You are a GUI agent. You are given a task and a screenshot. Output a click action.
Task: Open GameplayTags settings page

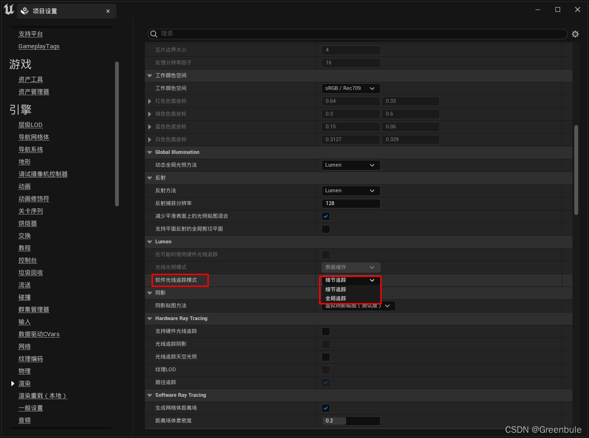click(x=39, y=46)
